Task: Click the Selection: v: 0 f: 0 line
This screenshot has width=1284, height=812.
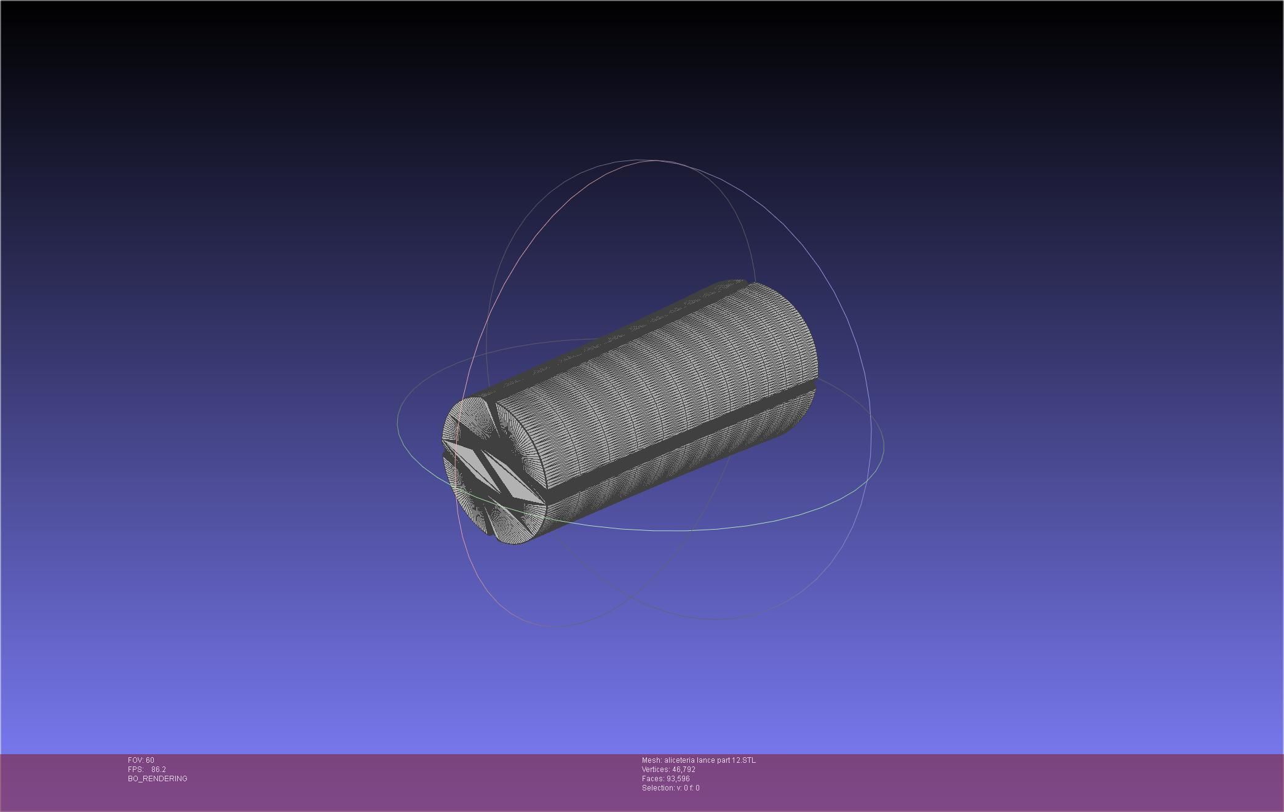Action: 670,788
